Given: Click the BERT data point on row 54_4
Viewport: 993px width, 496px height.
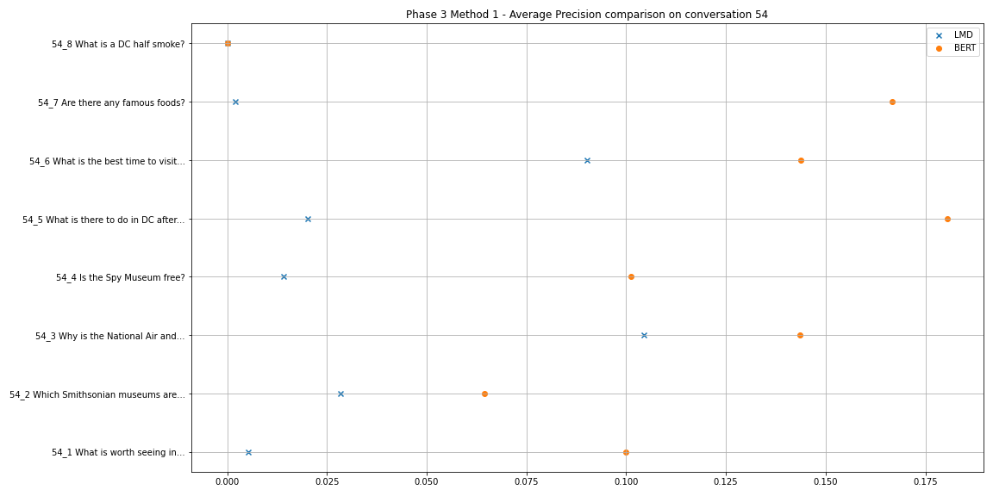Looking at the screenshot, I should pos(631,276).
